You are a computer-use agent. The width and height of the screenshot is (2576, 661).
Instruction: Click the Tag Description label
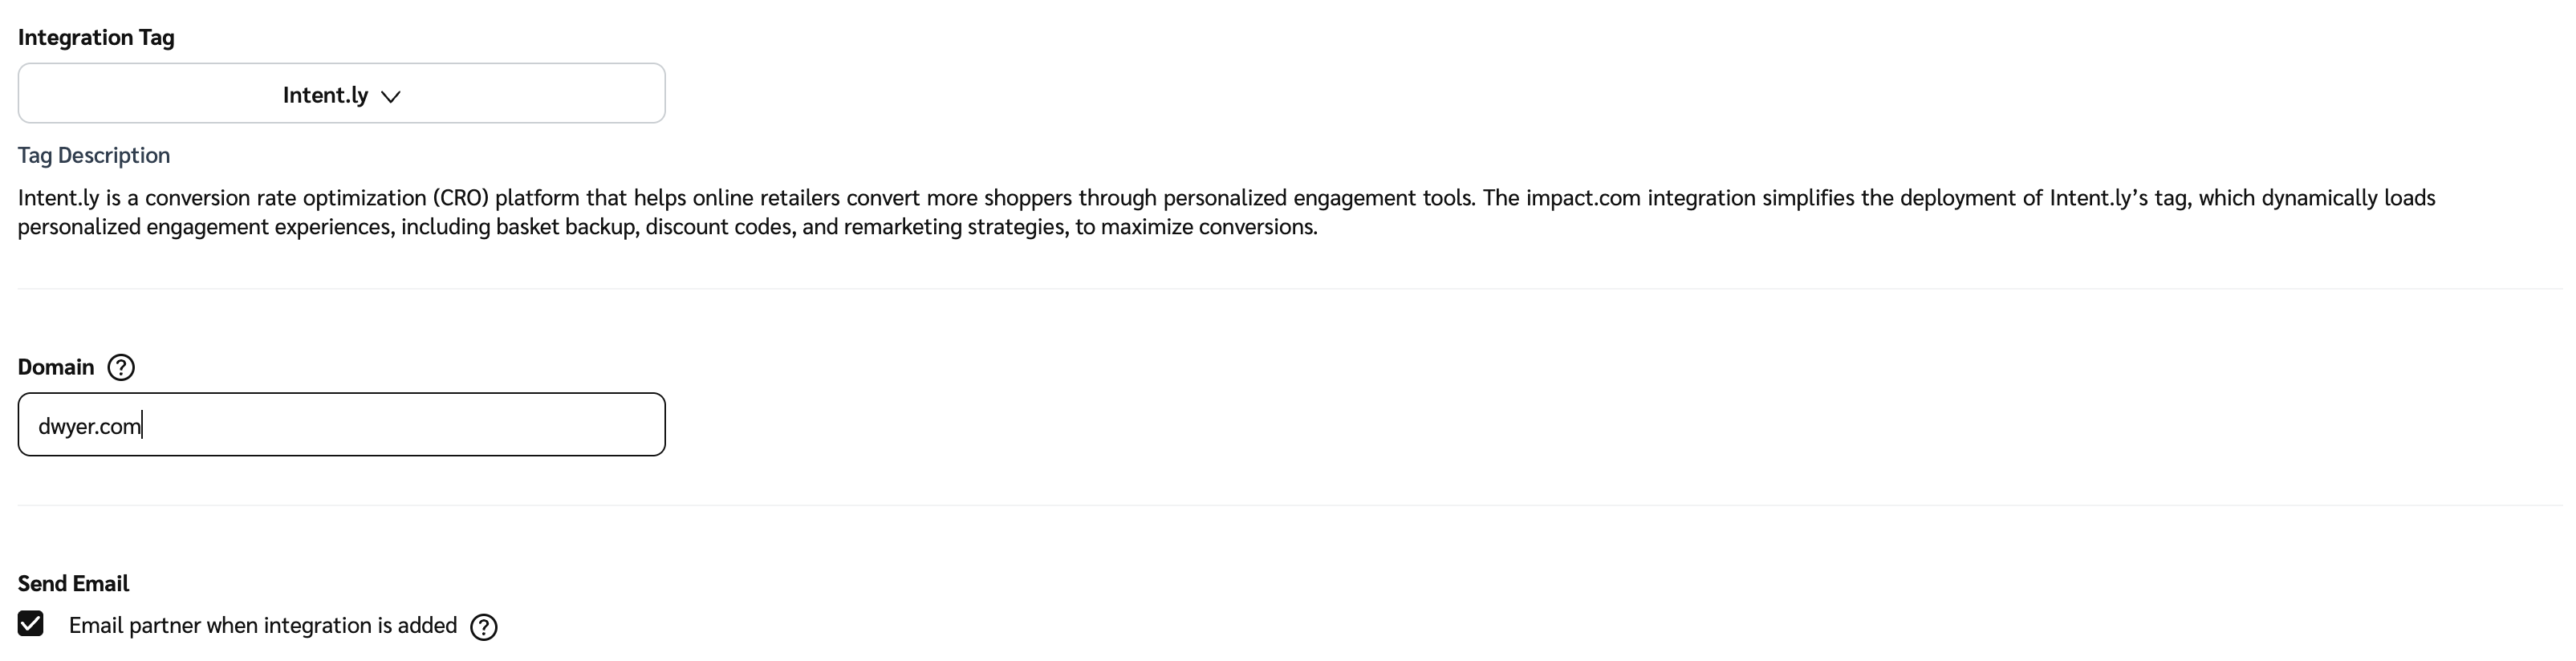(94, 156)
